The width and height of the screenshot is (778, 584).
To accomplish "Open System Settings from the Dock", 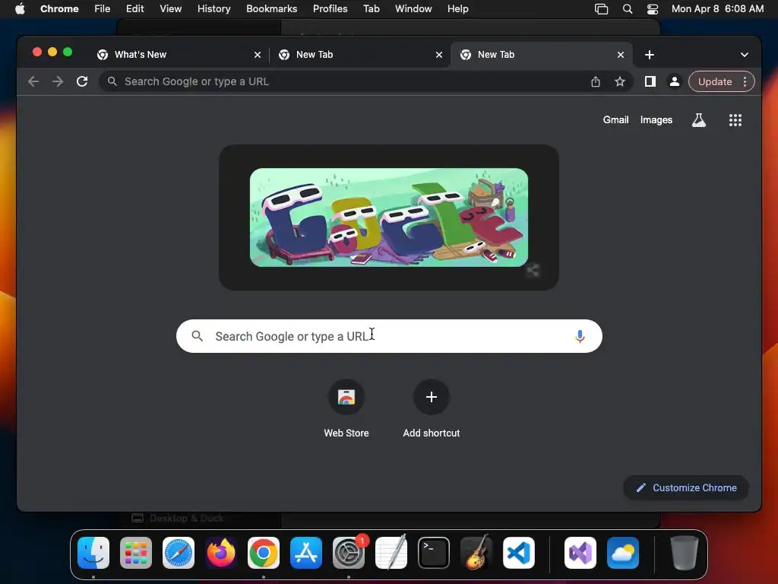I will coord(349,553).
